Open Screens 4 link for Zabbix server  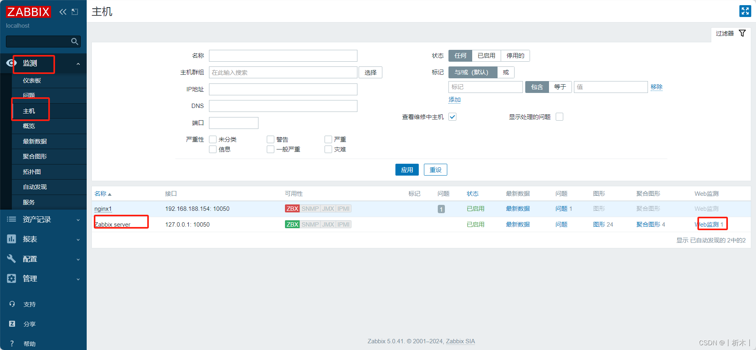651,224
